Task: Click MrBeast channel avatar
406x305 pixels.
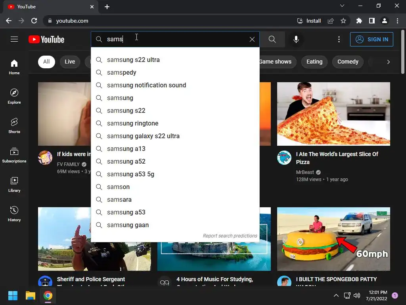Action: pos(284,158)
